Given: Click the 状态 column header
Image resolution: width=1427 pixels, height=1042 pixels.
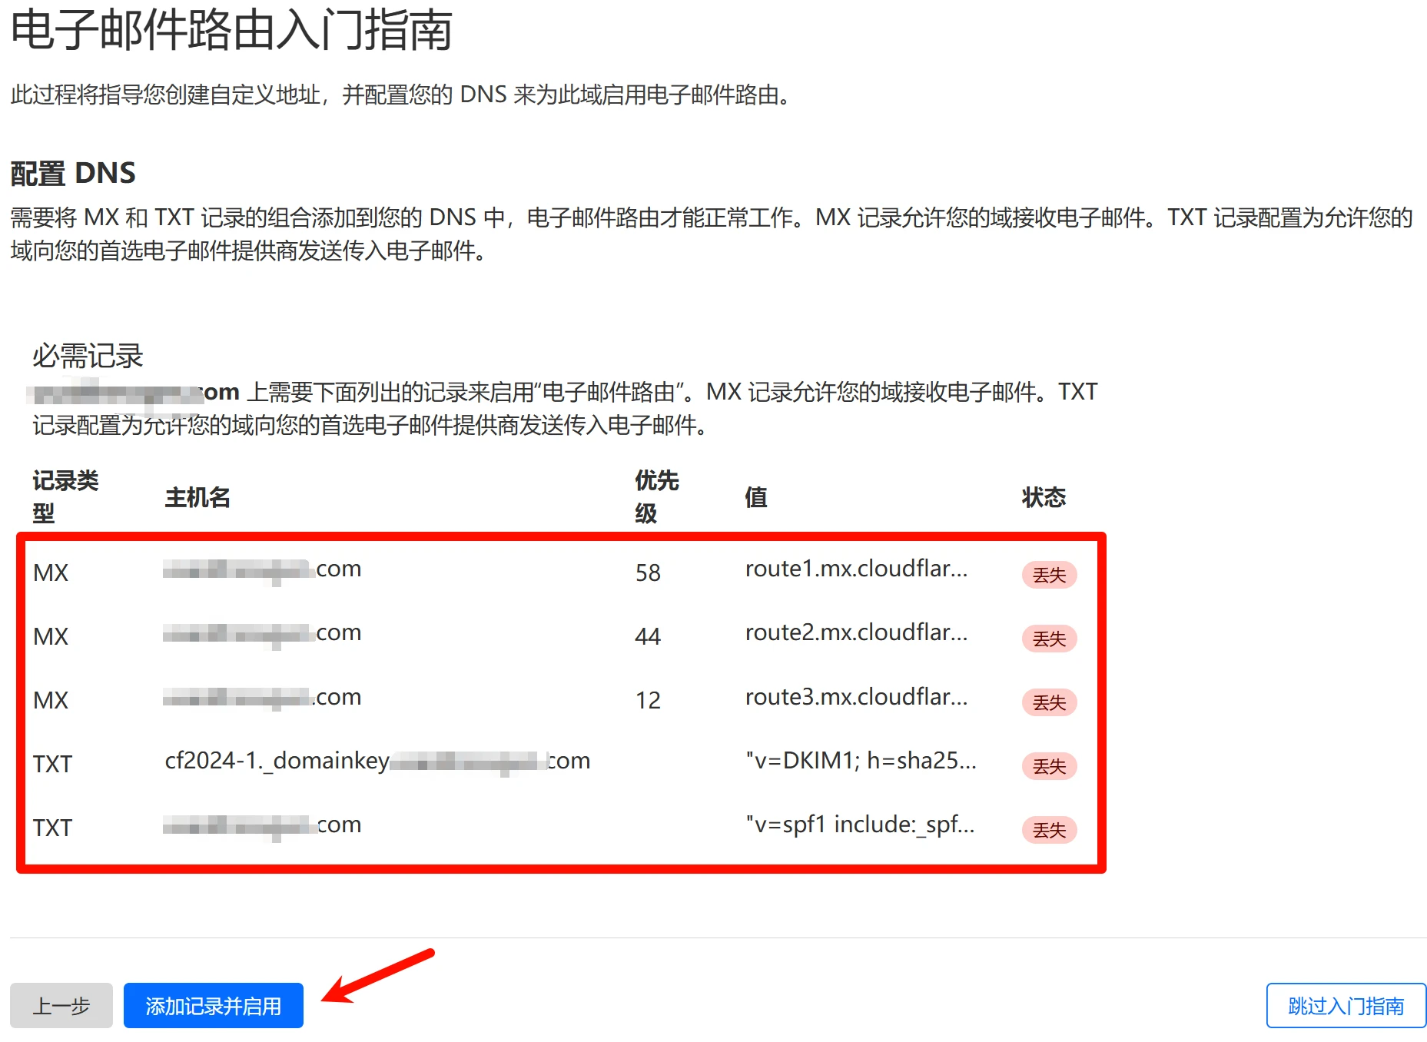Looking at the screenshot, I should point(1043,497).
